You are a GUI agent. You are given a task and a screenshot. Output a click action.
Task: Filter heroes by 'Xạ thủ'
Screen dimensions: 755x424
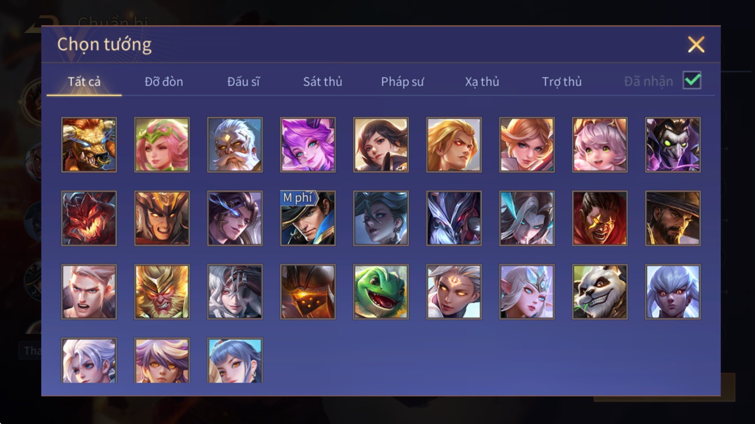[482, 82]
